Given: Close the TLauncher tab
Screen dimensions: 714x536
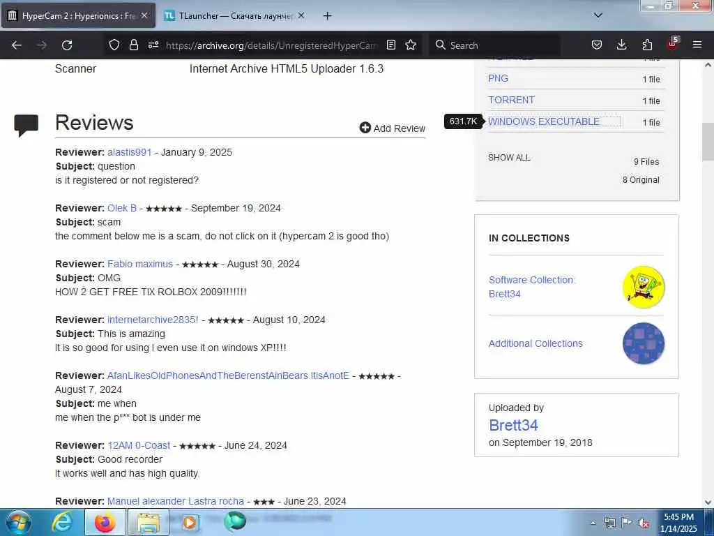Looking at the screenshot, I should pos(301,15).
